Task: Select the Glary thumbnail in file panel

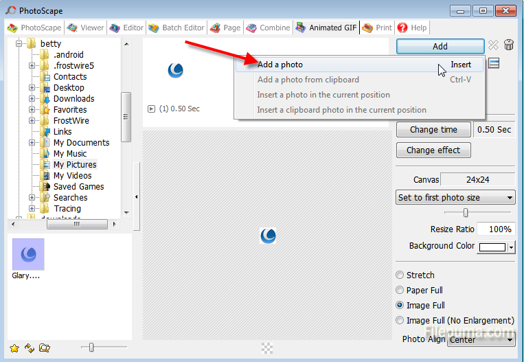Action: (28, 255)
